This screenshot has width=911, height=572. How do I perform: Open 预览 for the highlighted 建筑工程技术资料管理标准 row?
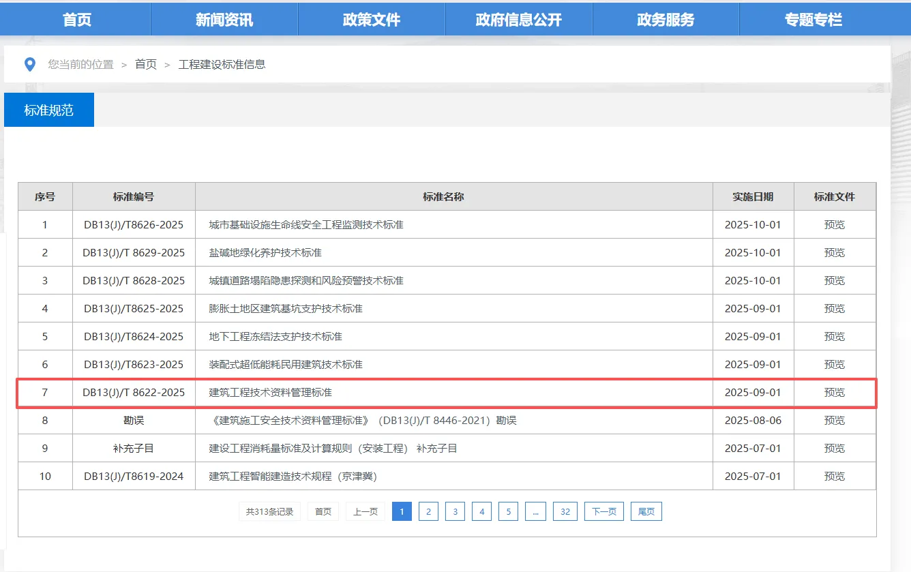834,392
